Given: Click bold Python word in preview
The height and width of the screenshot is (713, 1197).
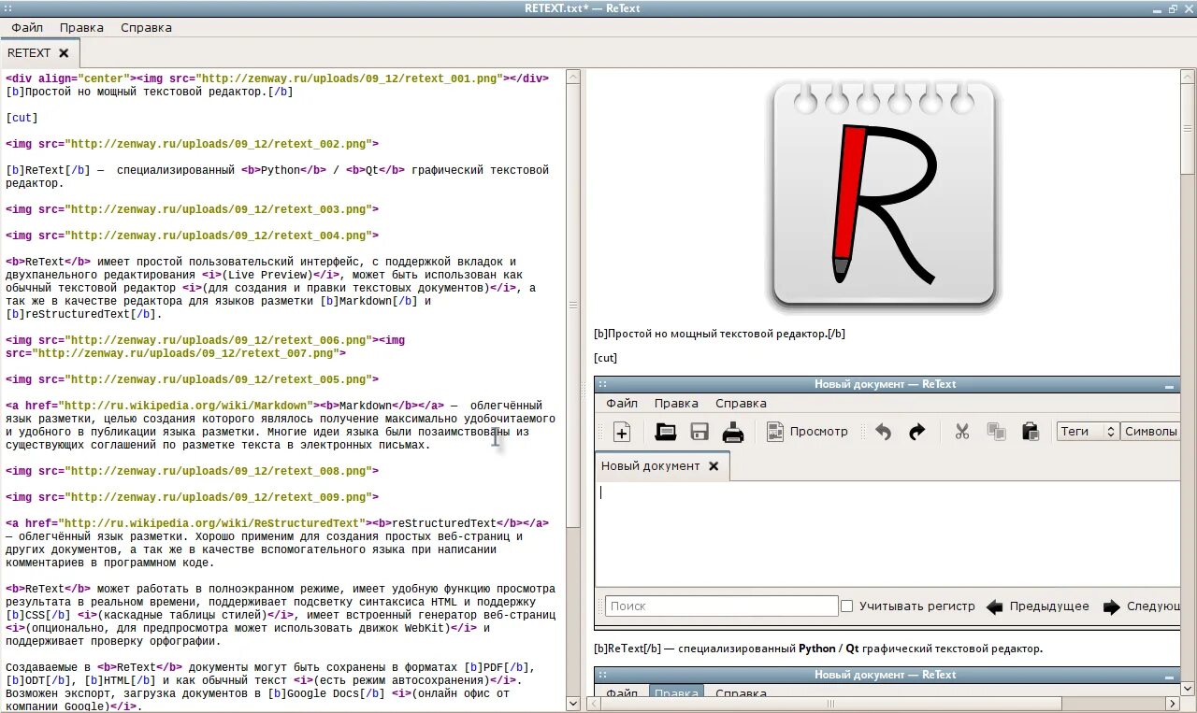Looking at the screenshot, I should (x=817, y=649).
